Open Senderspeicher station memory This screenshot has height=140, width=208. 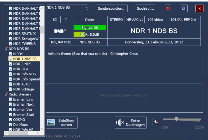[111, 9]
